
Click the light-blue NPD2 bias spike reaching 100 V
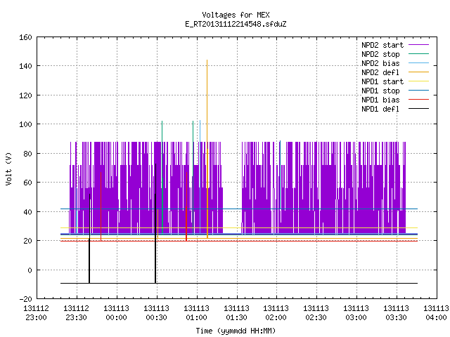click(x=200, y=177)
